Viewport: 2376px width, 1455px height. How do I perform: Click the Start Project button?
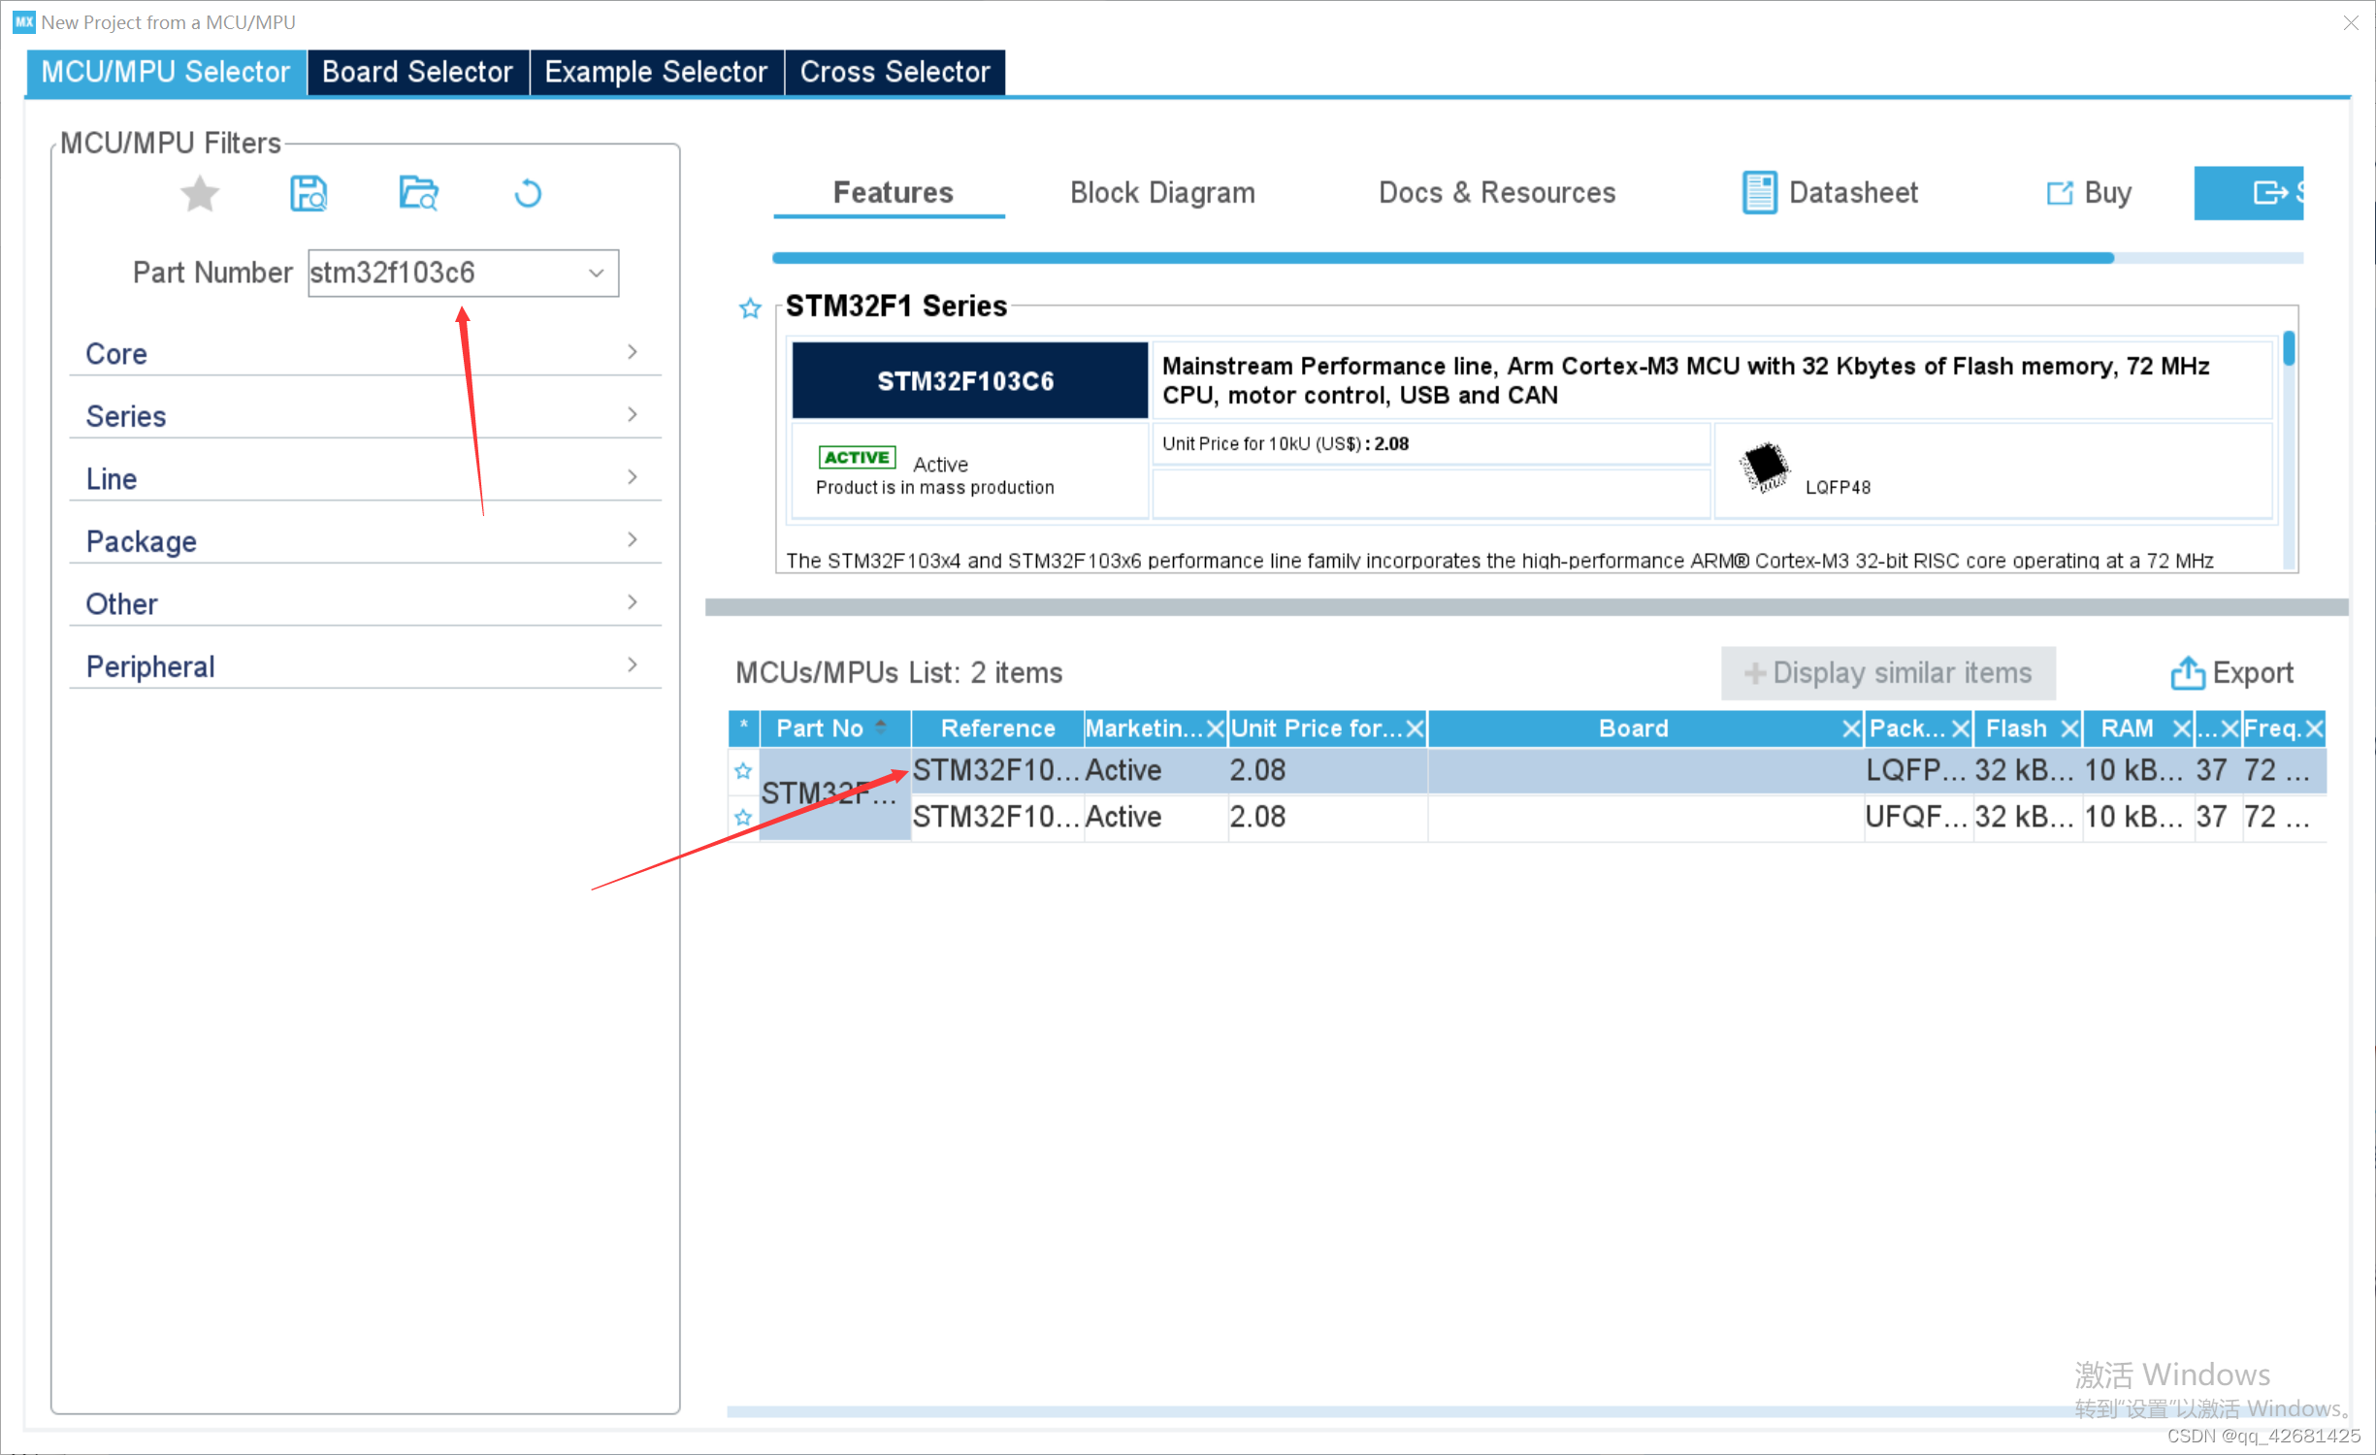coord(2248,192)
